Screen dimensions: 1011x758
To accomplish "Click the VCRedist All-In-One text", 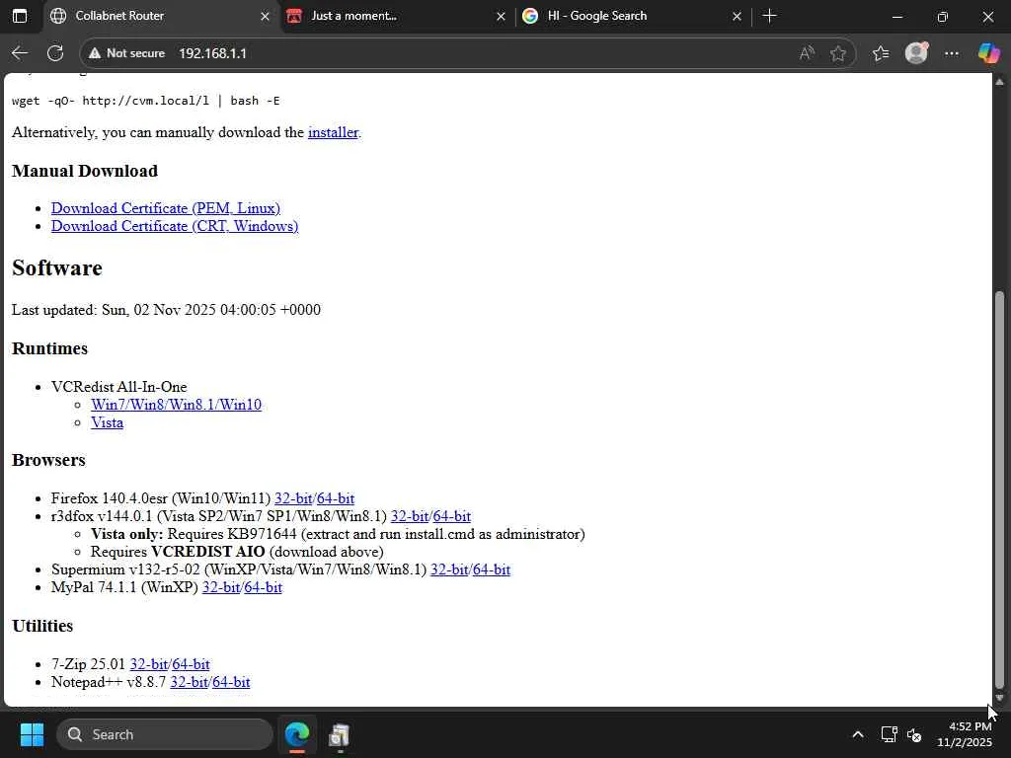I will [119, 387].
